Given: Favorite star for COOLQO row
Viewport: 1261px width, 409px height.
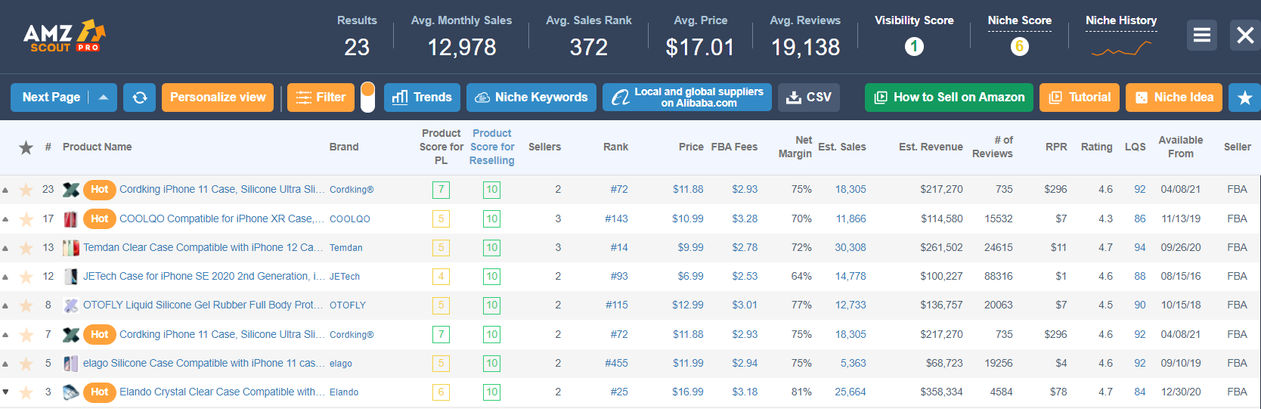Looking at the screenshot, I should [26, 219].
